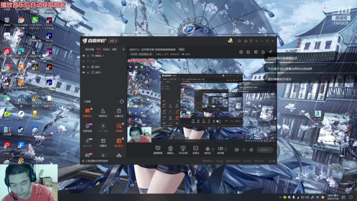
Task: Show hidden icons in Windows system tray
Action: tap(280, 197)
